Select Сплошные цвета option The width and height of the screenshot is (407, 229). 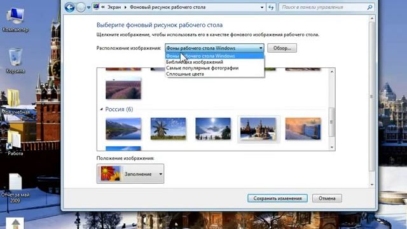[215, 74]
